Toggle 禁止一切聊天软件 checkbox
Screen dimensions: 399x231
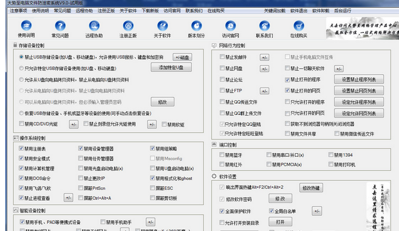[287, 68]
